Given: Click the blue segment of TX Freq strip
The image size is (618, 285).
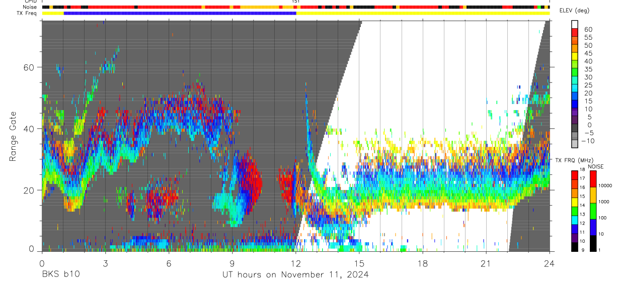Looking at the screenshot, I should click(x=180, y=13).
